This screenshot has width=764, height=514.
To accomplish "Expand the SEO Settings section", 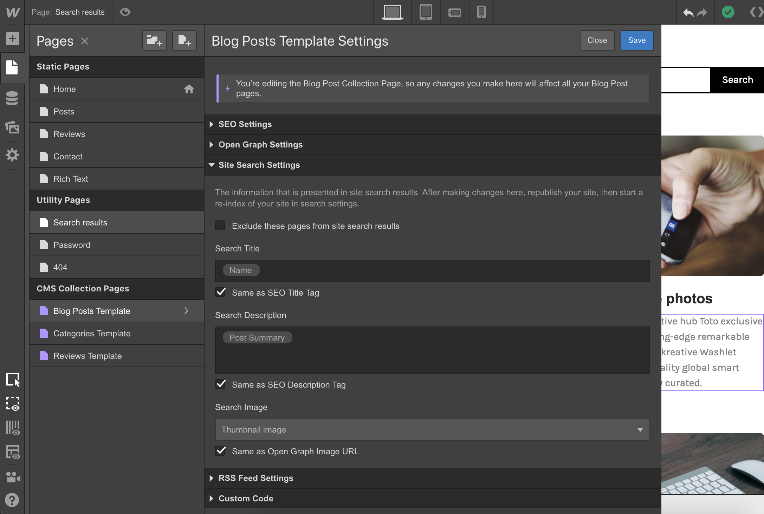I will click(245, 124).
